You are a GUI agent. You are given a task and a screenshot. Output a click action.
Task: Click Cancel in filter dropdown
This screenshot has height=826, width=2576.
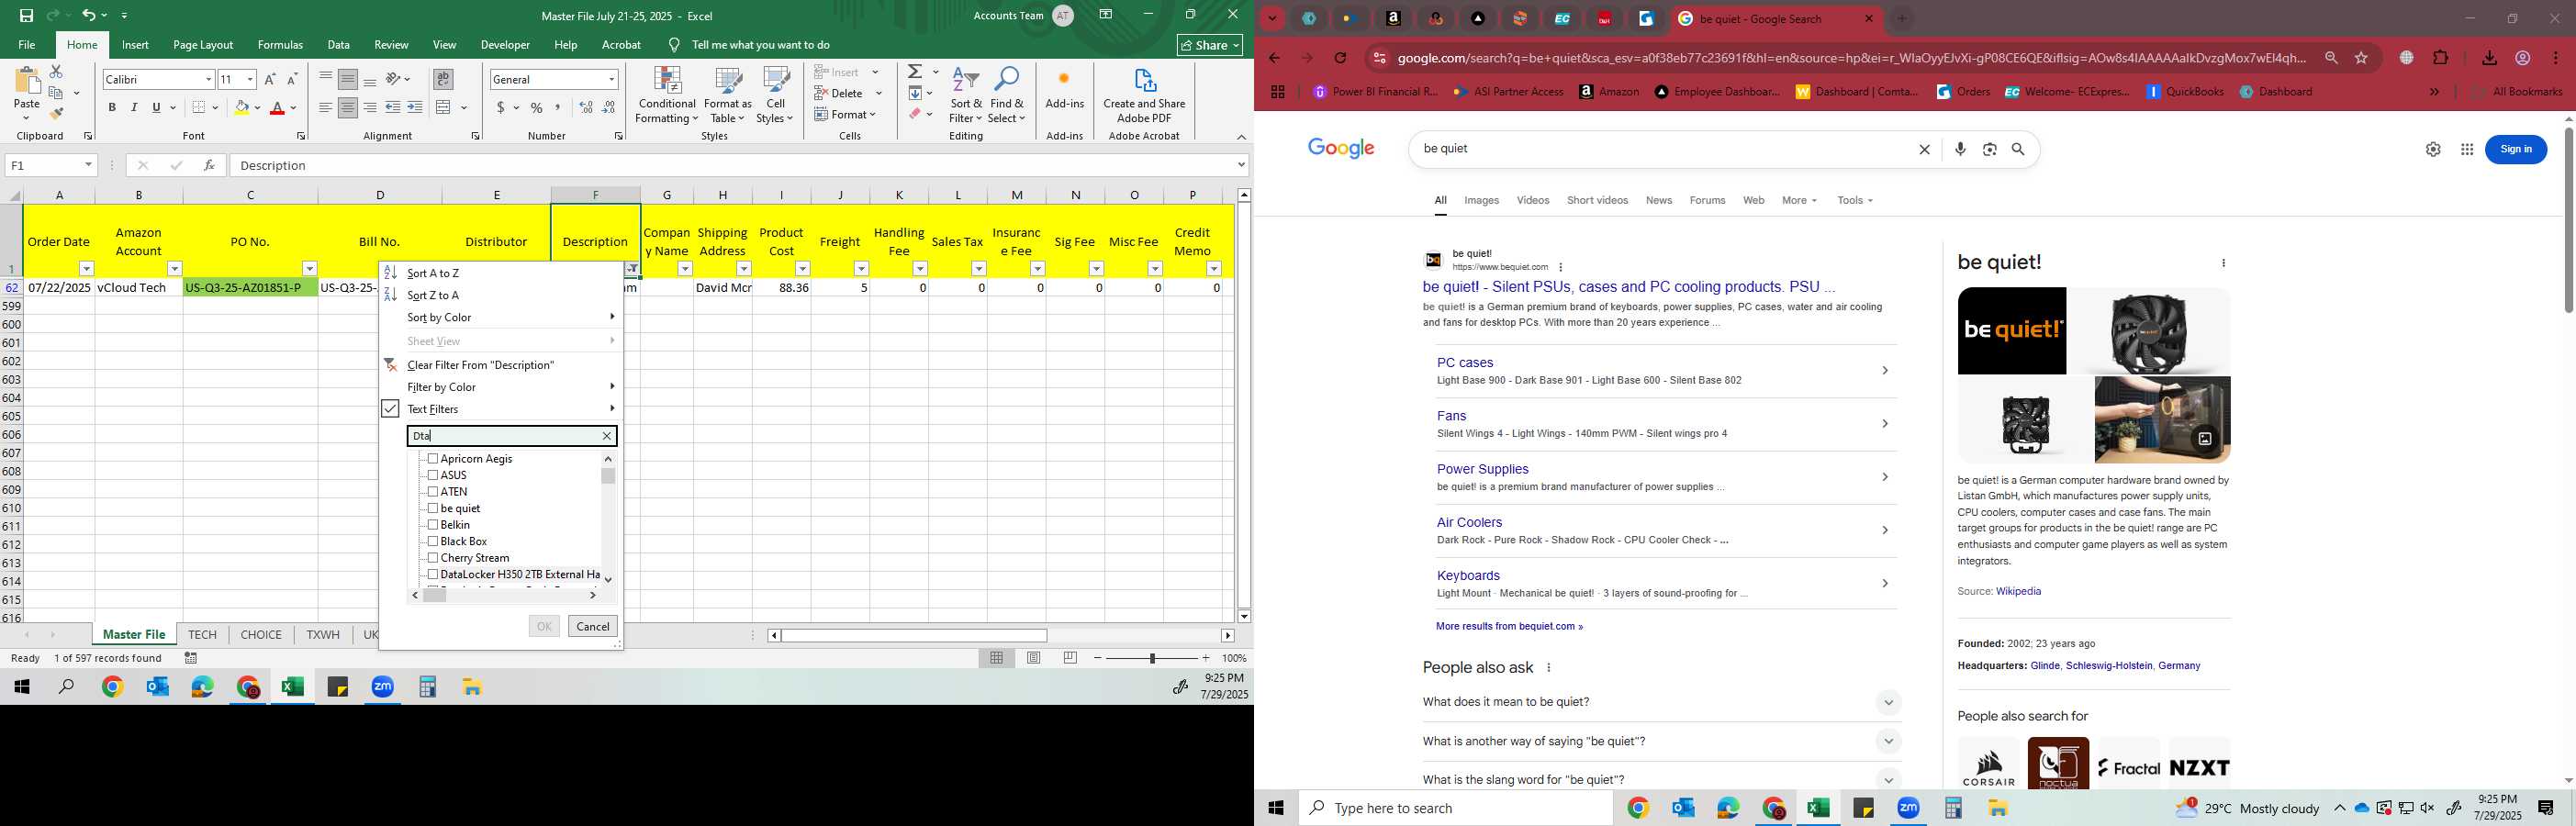(593, 626)
